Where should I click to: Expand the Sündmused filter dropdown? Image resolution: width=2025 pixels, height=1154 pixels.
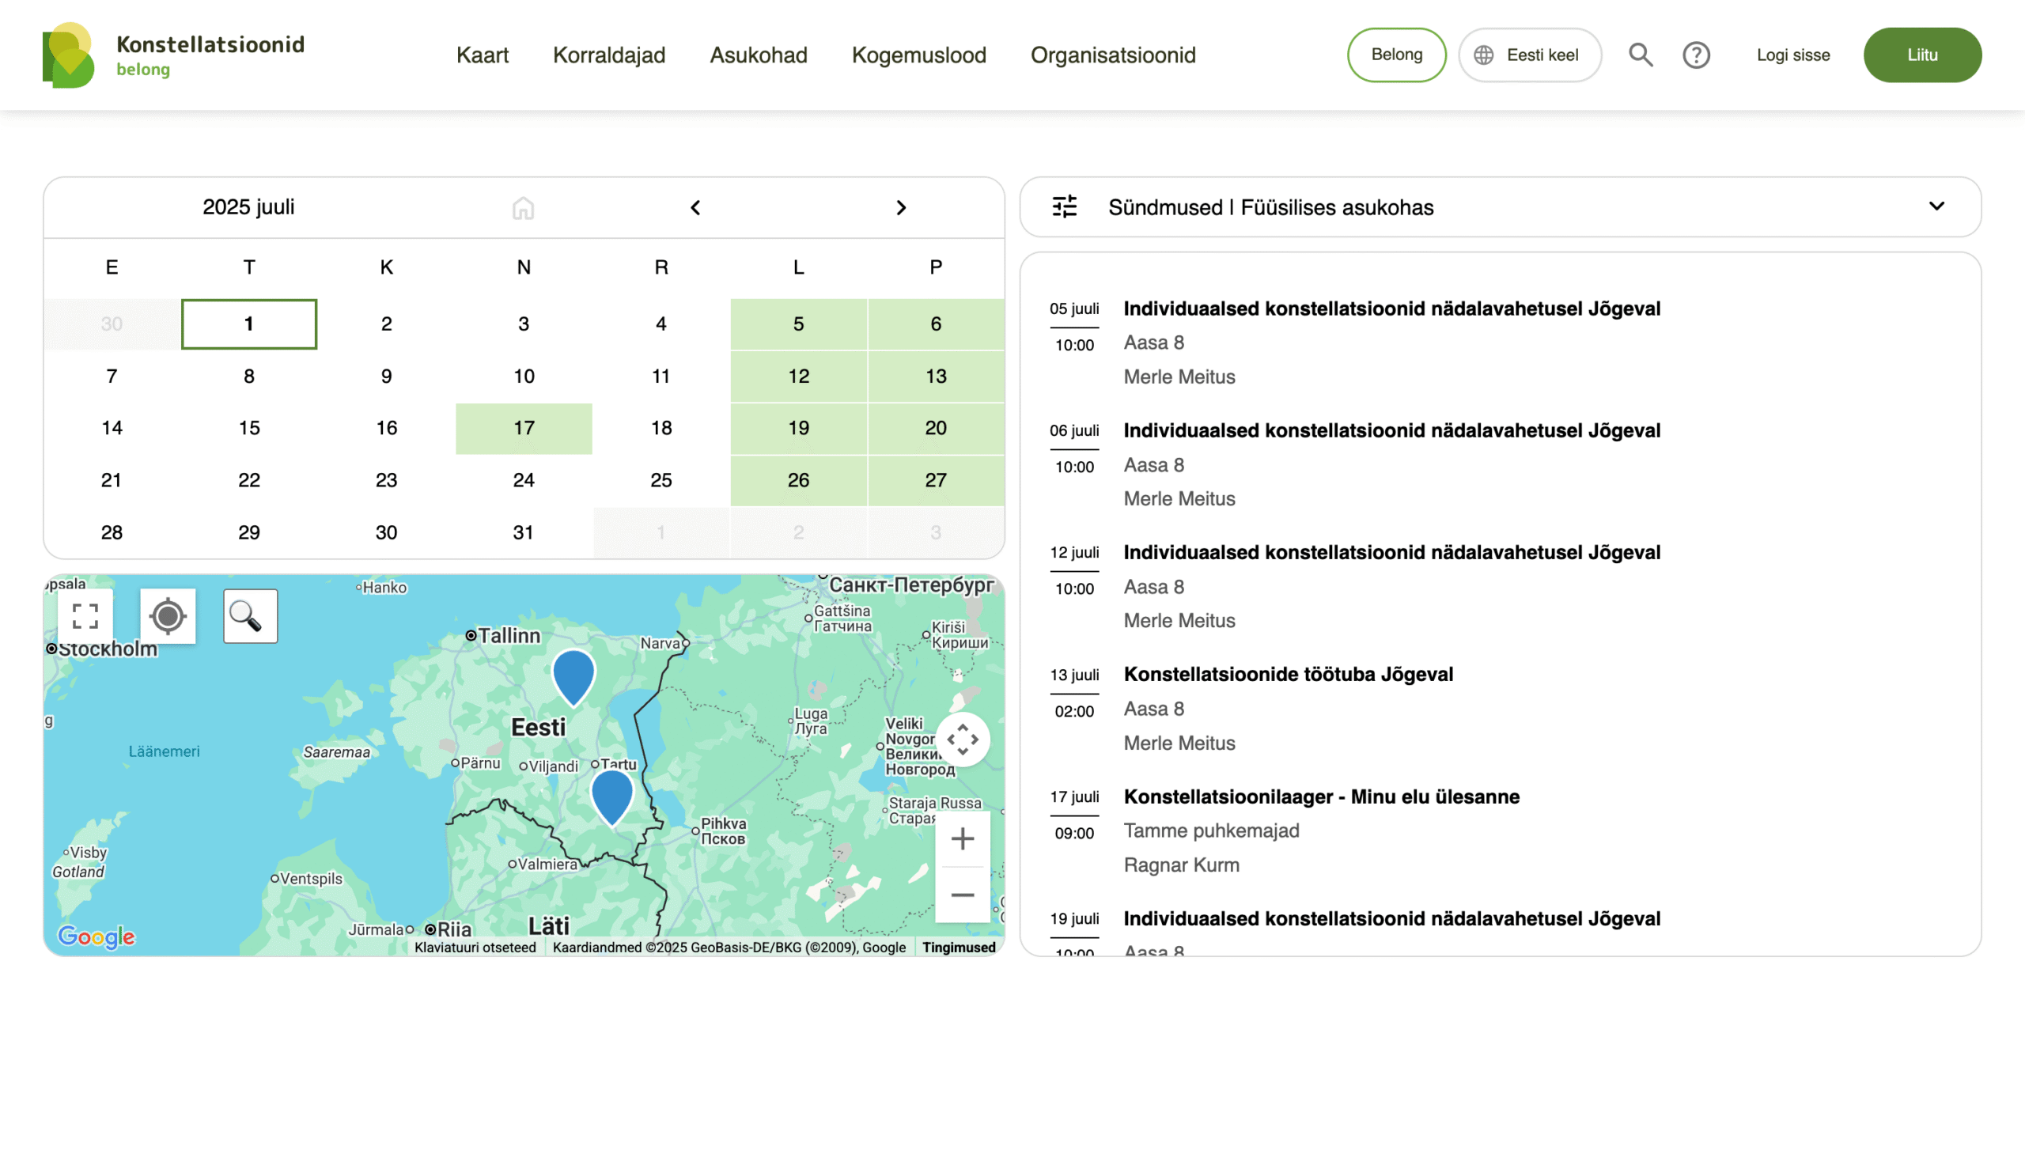tap(1936, 207)
